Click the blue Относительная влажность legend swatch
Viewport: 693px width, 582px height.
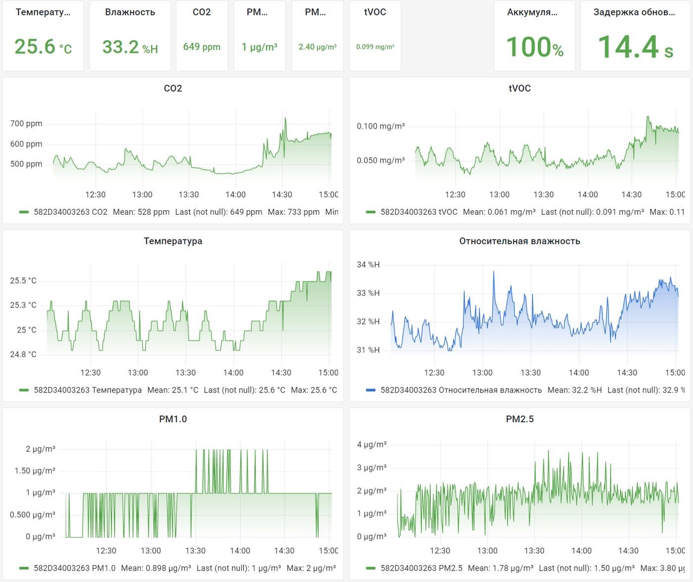click(371, 390)
